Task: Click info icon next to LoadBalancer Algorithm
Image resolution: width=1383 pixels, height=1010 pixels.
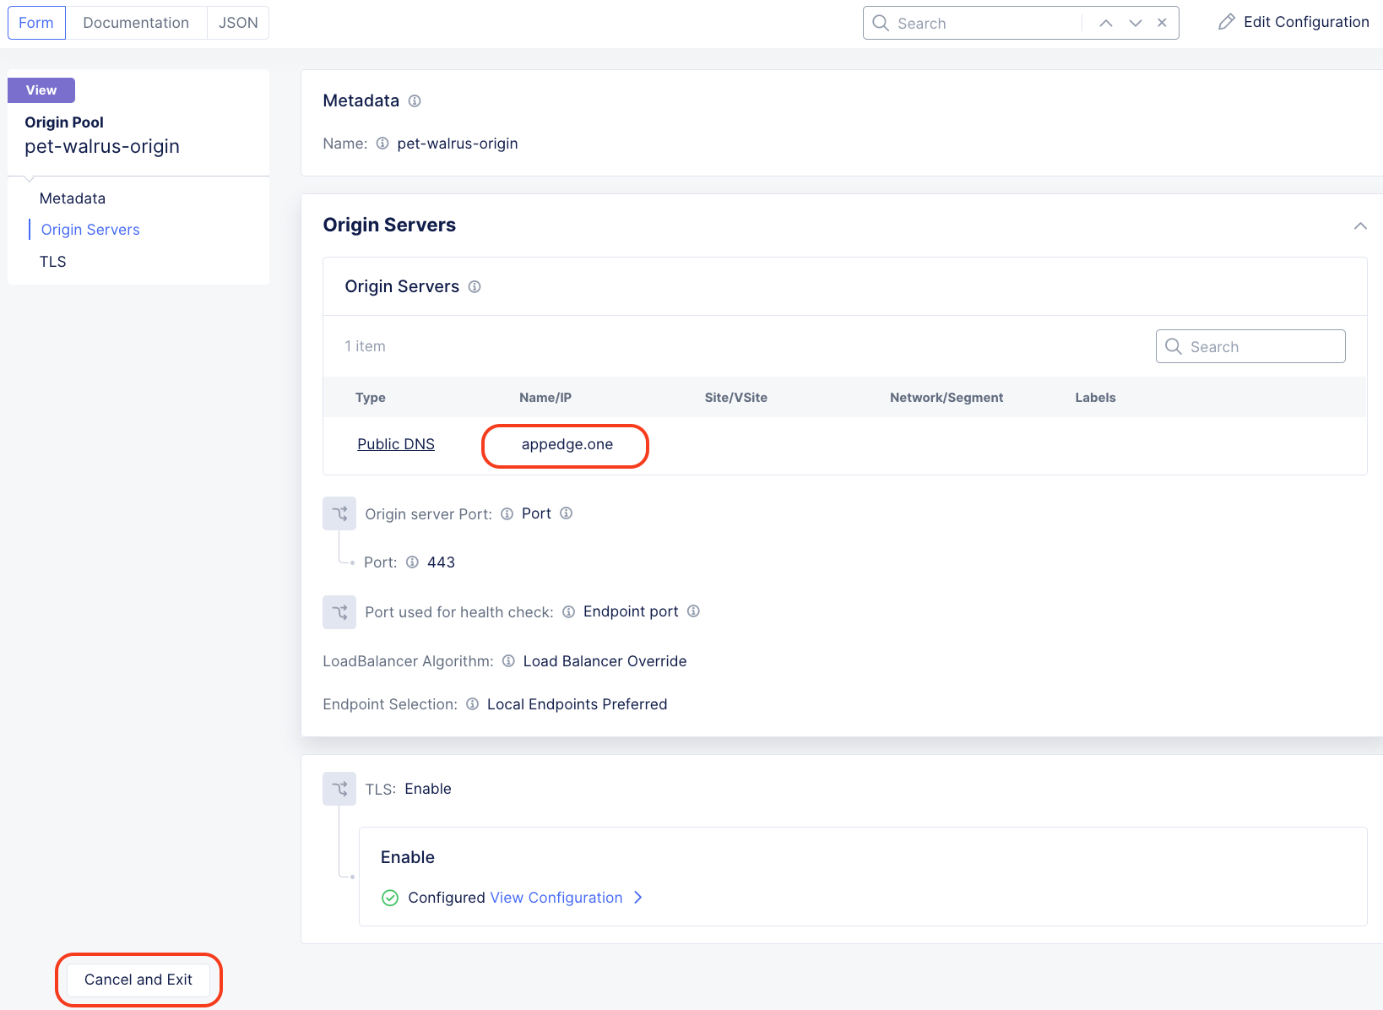Action: (x=508, y=661)
